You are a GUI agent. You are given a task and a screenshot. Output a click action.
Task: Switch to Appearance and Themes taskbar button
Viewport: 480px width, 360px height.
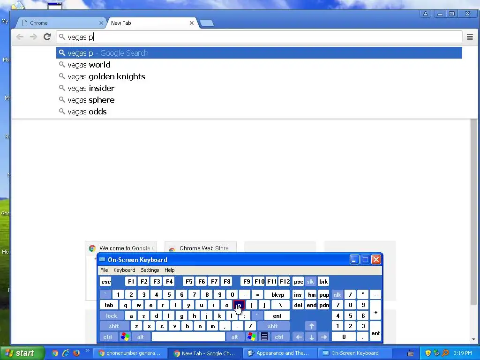[279, 353]
